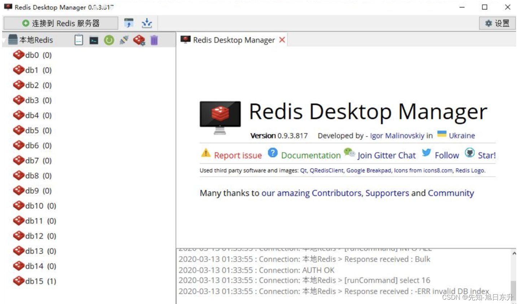Screen dimensions: 519x304
Task: Click the Star! GitHub link
Action: coord(487,155)
